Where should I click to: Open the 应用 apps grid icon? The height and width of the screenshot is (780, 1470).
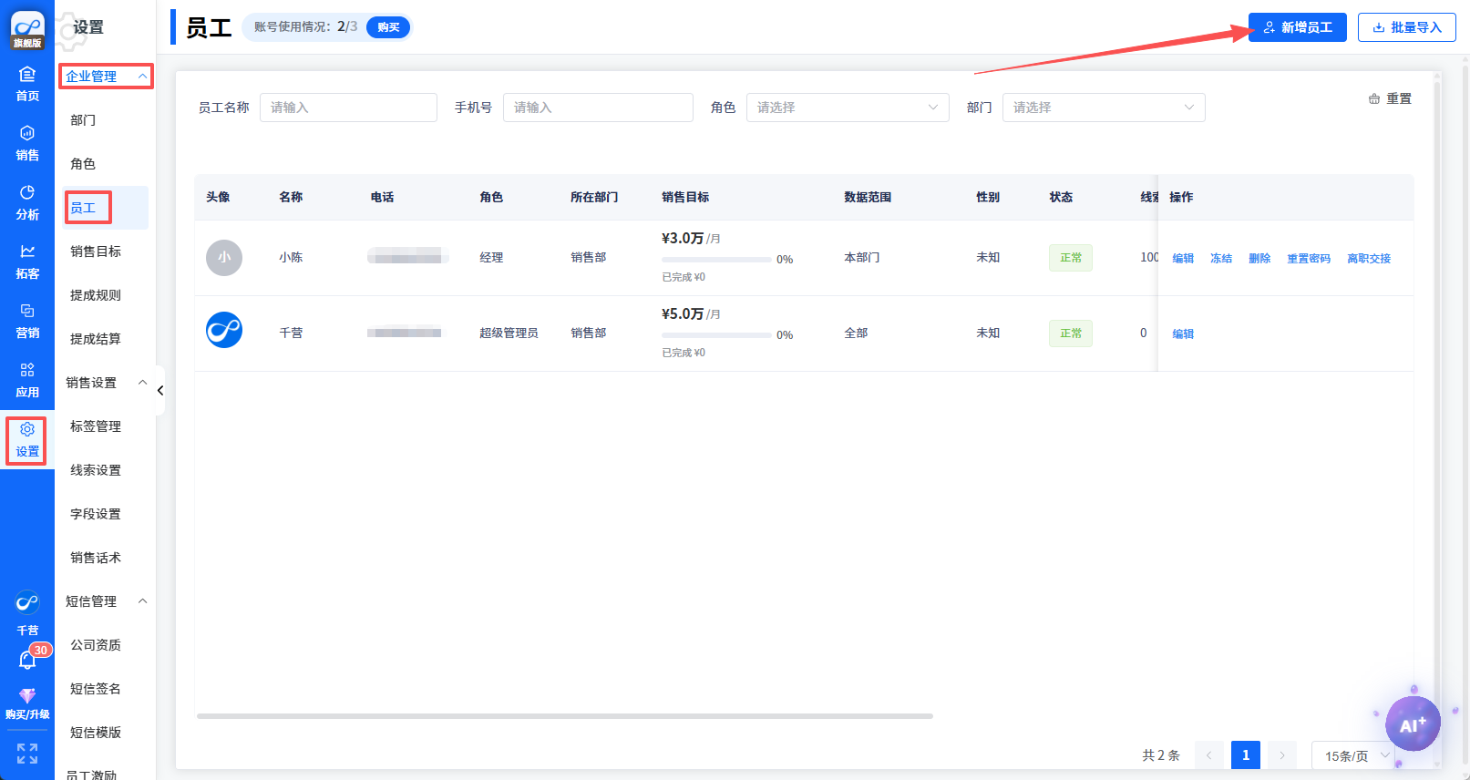coord(27,380)
